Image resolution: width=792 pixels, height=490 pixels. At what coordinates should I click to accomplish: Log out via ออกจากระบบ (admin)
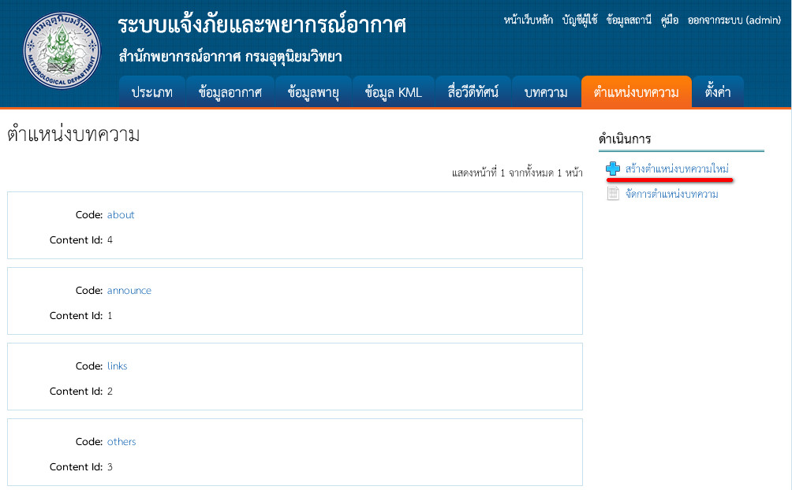734,20
